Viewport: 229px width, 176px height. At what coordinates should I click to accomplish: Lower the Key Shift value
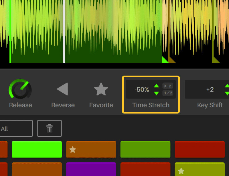point(227,93)
